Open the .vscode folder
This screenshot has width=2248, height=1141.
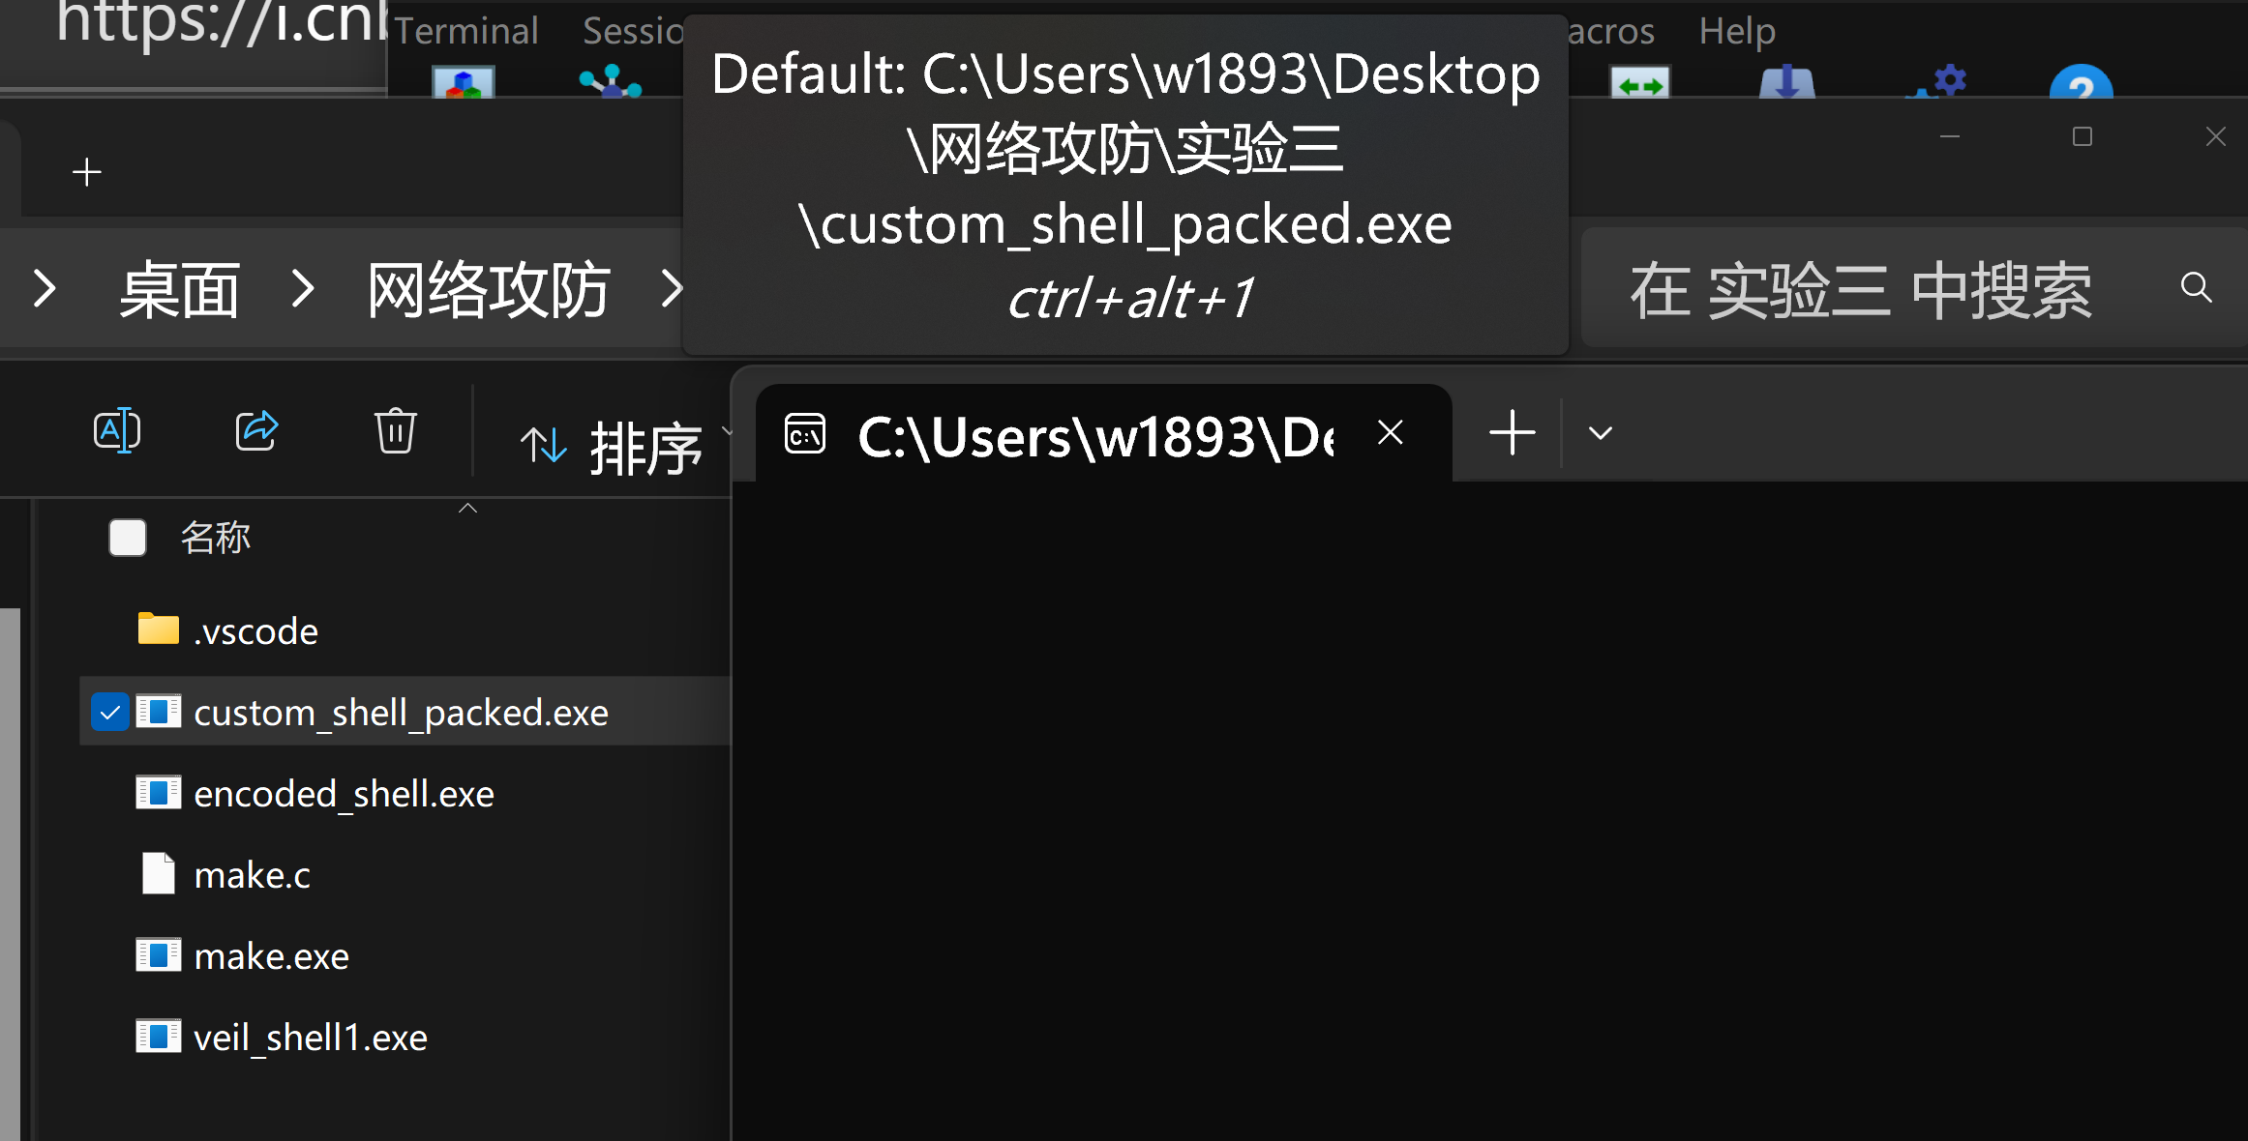pos(255,630)
